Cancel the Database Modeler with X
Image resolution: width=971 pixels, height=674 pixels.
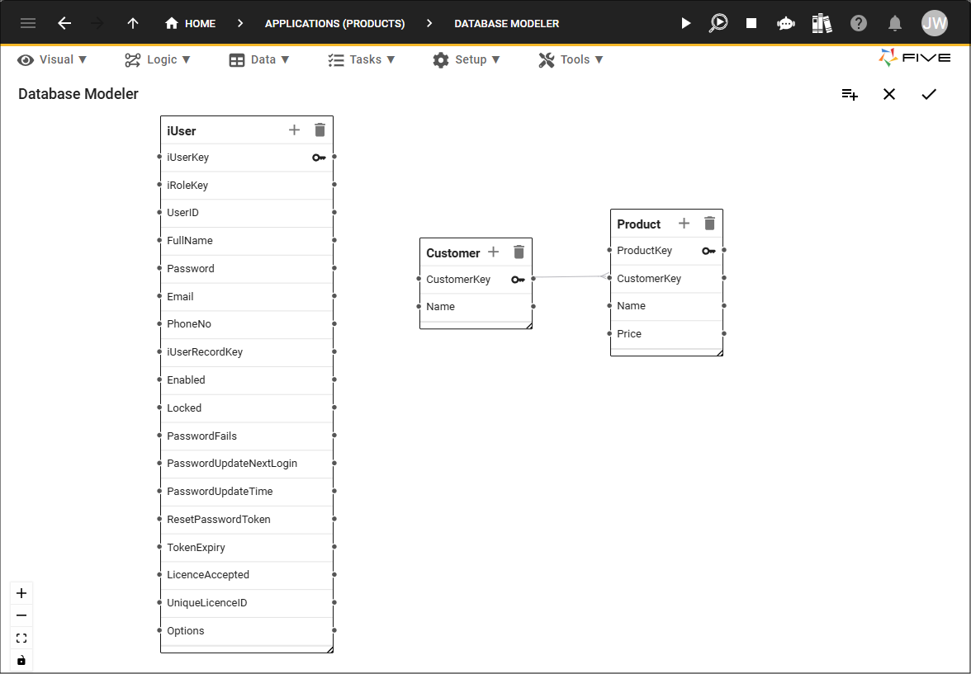click(889, 94)
